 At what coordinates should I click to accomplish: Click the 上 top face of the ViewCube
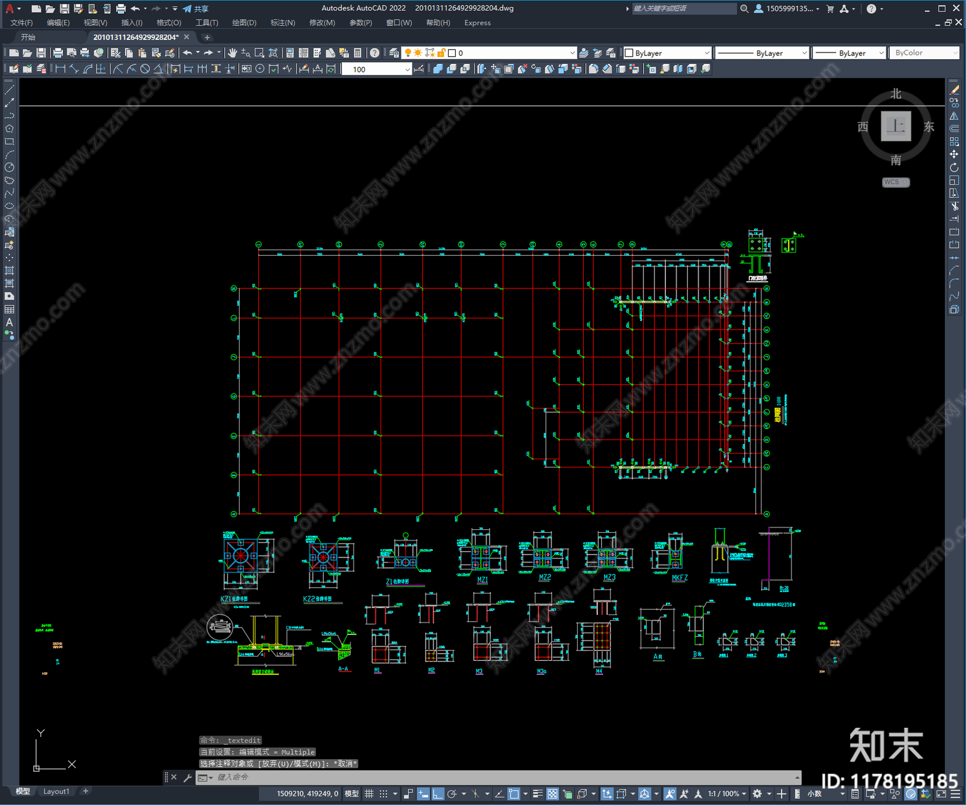(x=896, y=126)
